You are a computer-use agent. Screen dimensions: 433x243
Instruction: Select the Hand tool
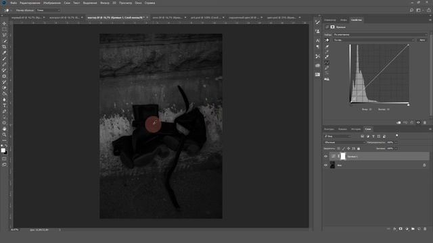click(x=4, y=129)
